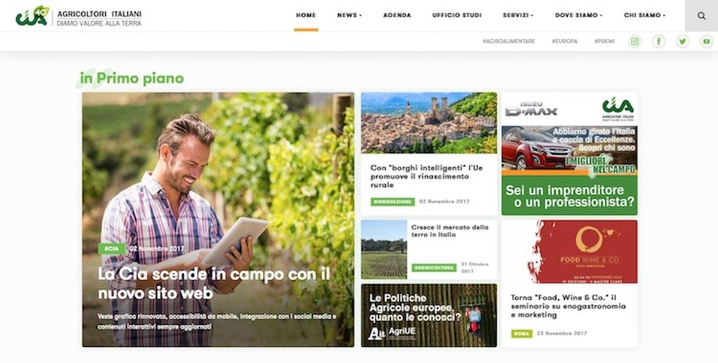Select the Home menu item
Viewport: 718px width, 363px height.
[306, 15]
